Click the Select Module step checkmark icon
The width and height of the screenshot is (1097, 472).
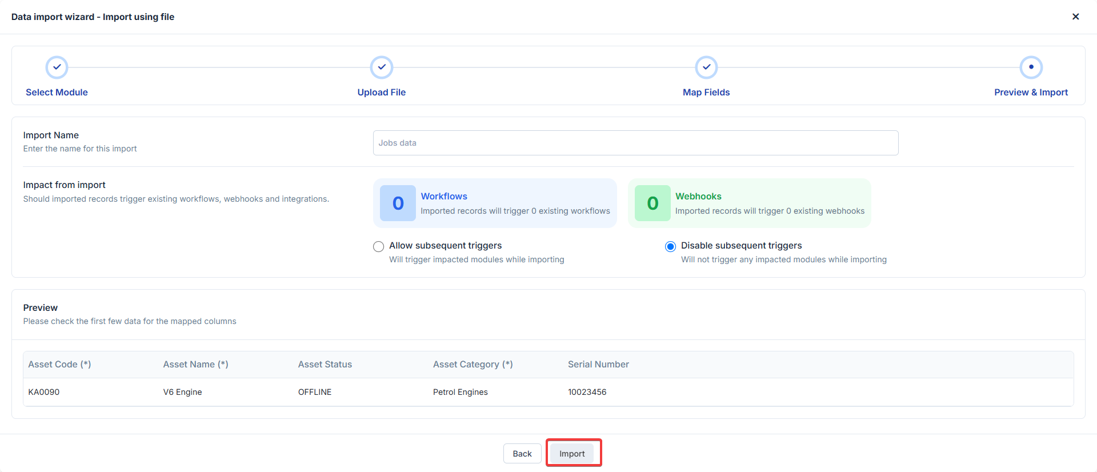57,67
